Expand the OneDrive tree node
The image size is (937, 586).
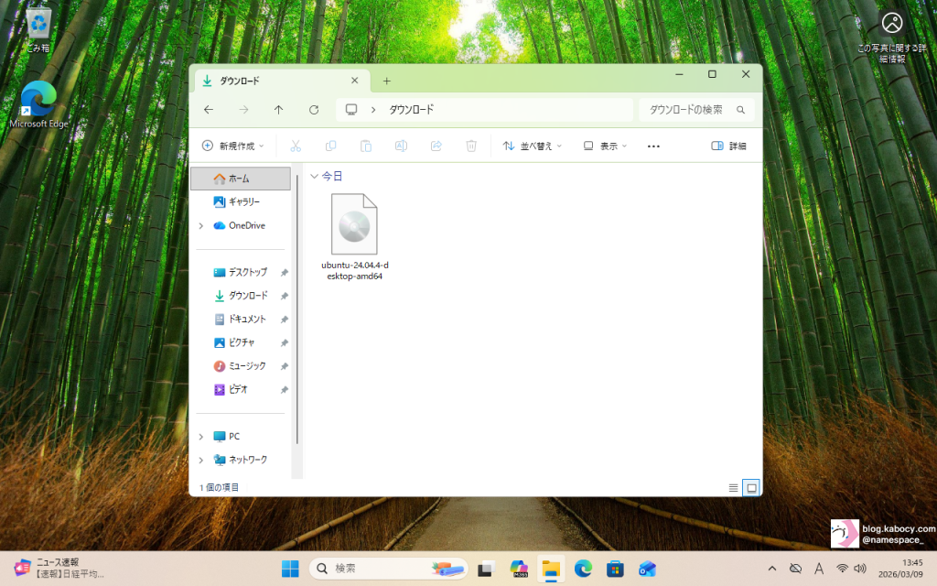click(x=201, y=225)
